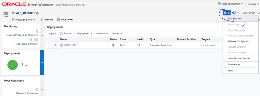
Task: Expand the Deployments panel blue arrow
Action: 42,63
